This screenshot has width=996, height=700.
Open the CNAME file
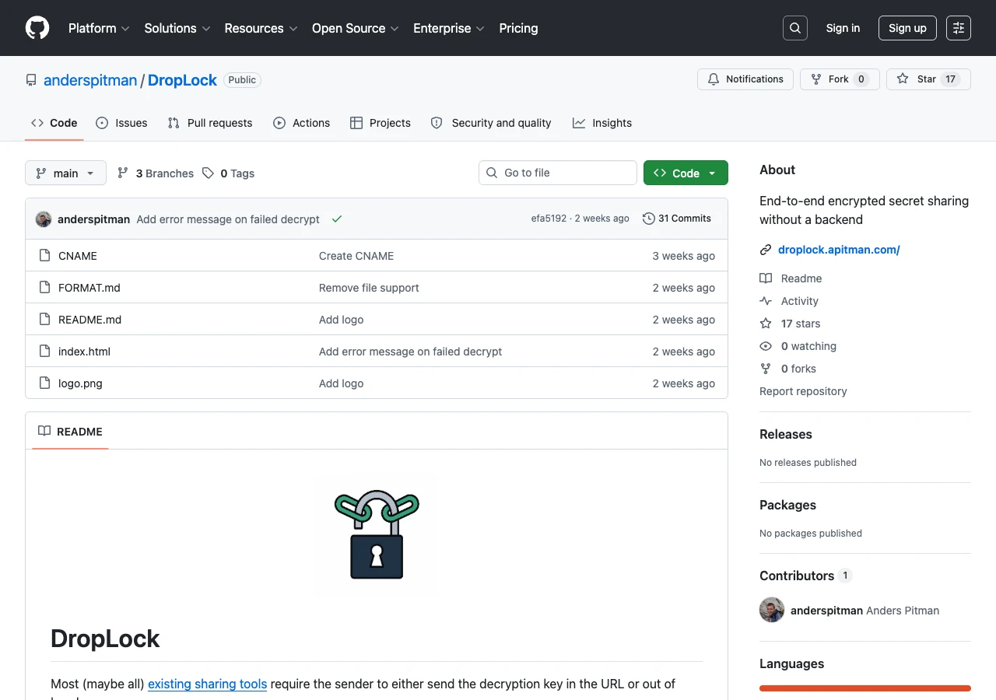78,256
